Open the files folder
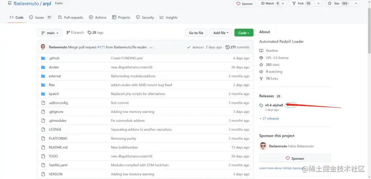This screenshot has width=371, height=179. point(52,85)
